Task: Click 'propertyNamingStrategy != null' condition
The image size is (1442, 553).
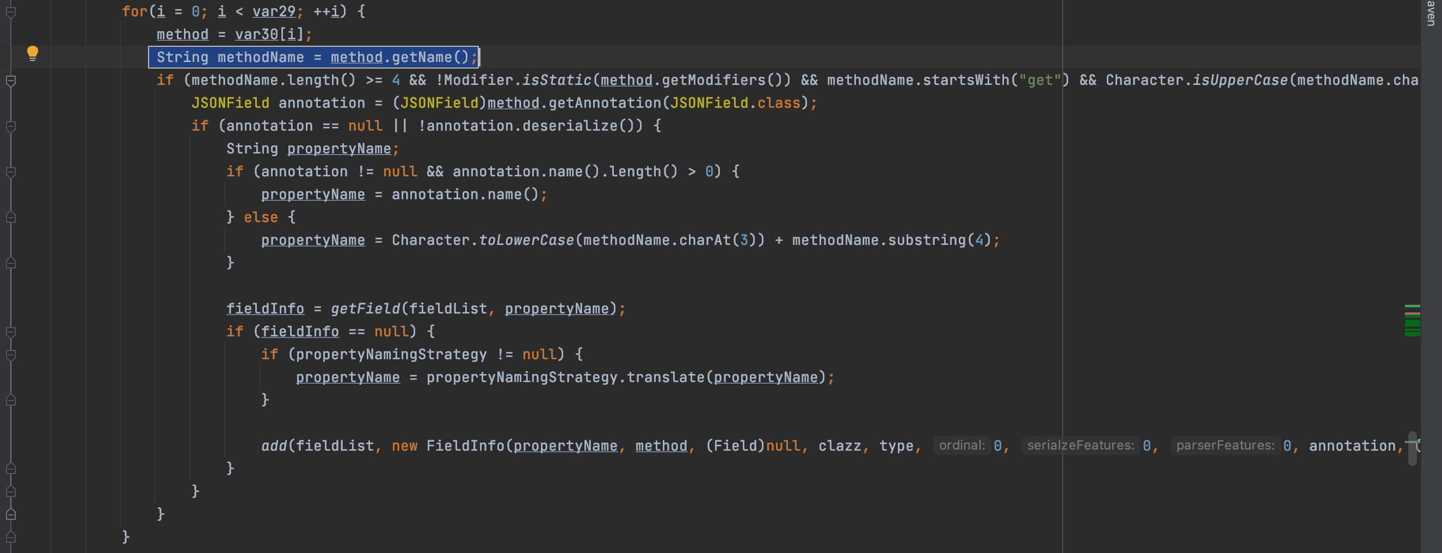Action: pos(426,354)
